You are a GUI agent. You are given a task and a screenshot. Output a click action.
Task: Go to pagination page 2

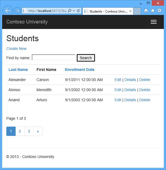(x=20, y=131)
